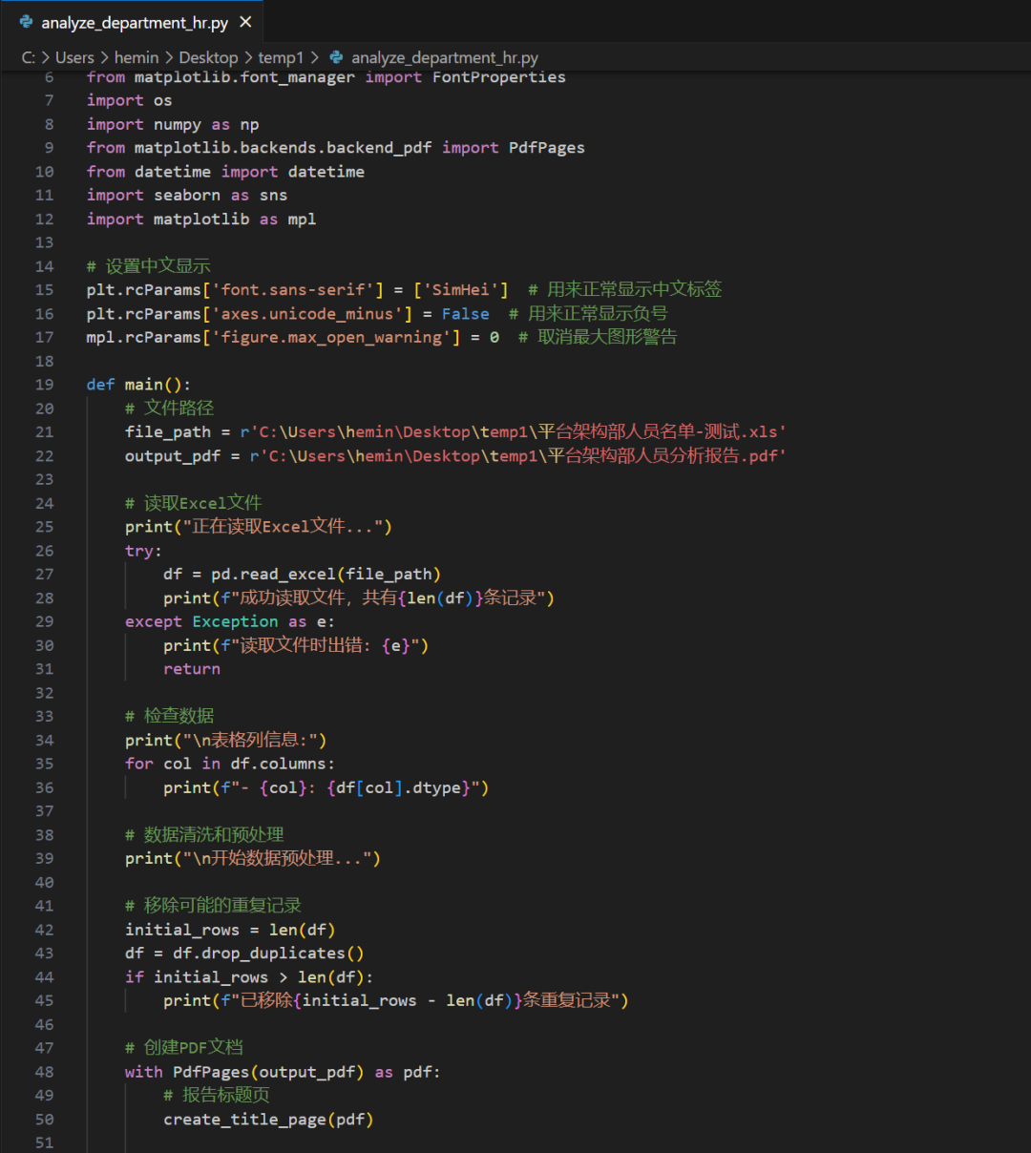Click the 'return' keyword on line 31
1031x1153 pixels.
[x=192, y=669]
